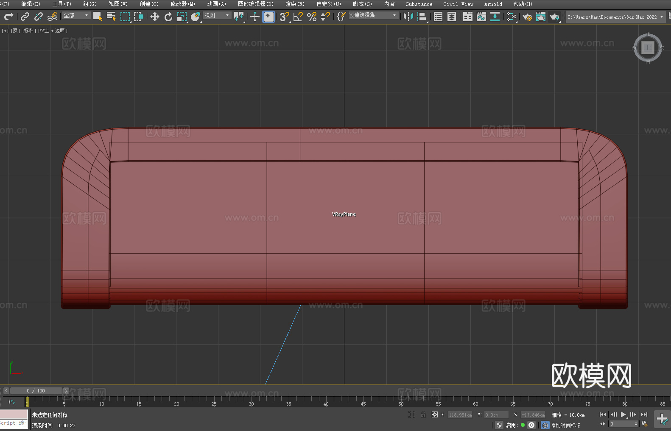
Task: Toggle Window/Crossing selection mode
Action: (138, 17)
